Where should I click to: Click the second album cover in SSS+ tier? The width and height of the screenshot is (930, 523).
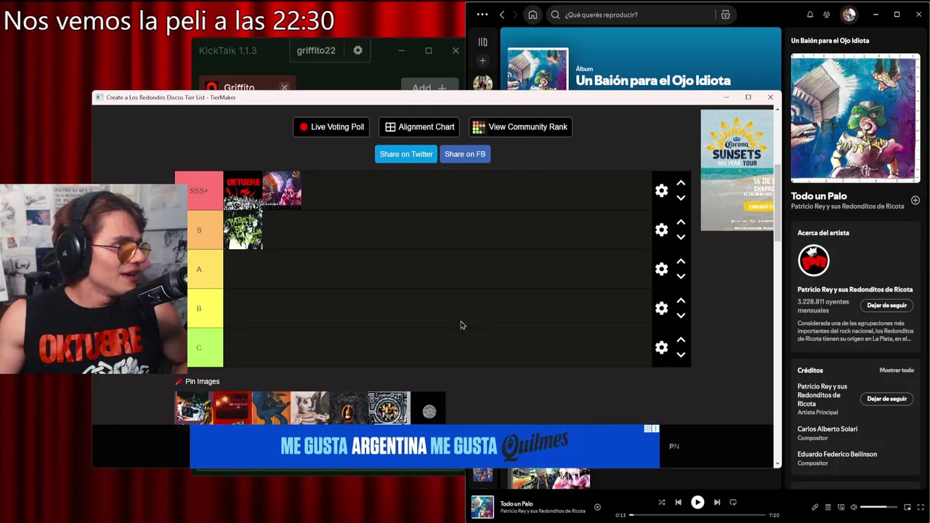point(282,190)
